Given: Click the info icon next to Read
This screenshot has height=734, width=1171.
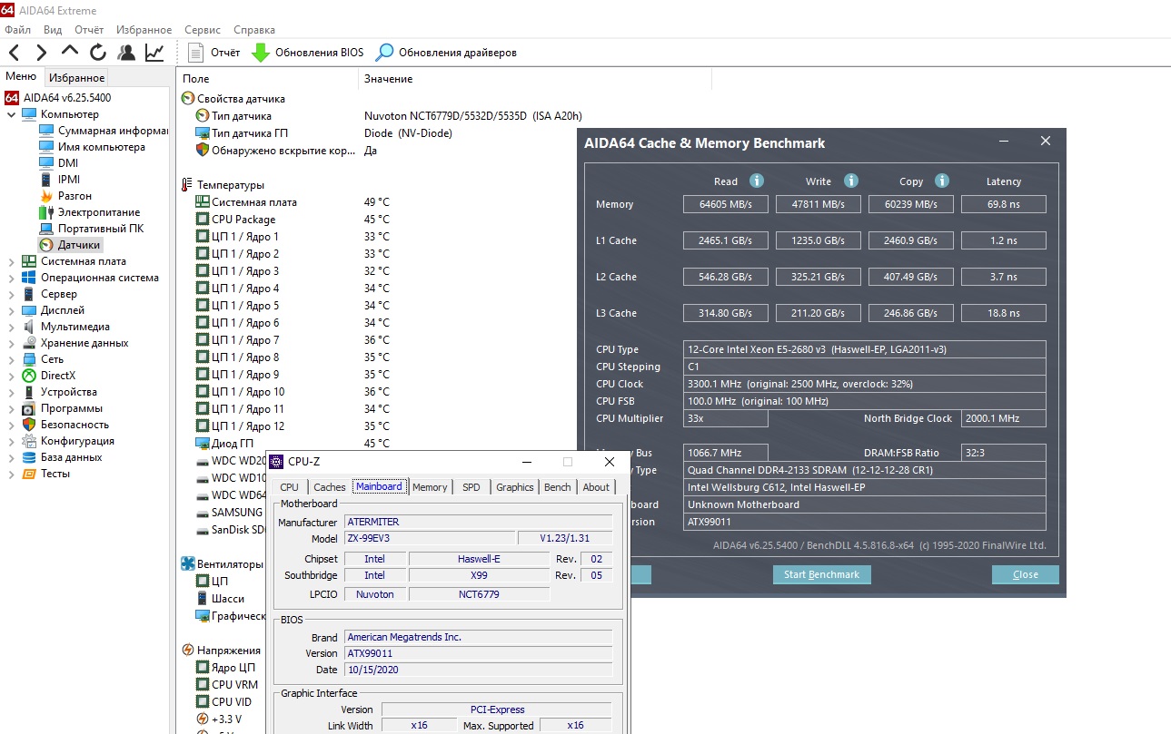Looking at the screenshot, I should click(x=756, y=181).
